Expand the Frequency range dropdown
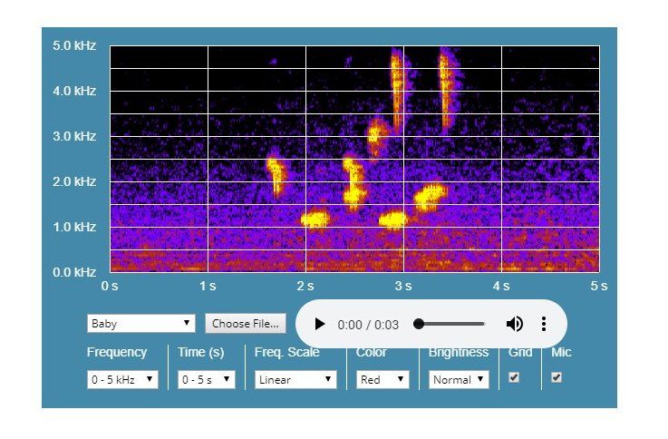 [122, 380]
